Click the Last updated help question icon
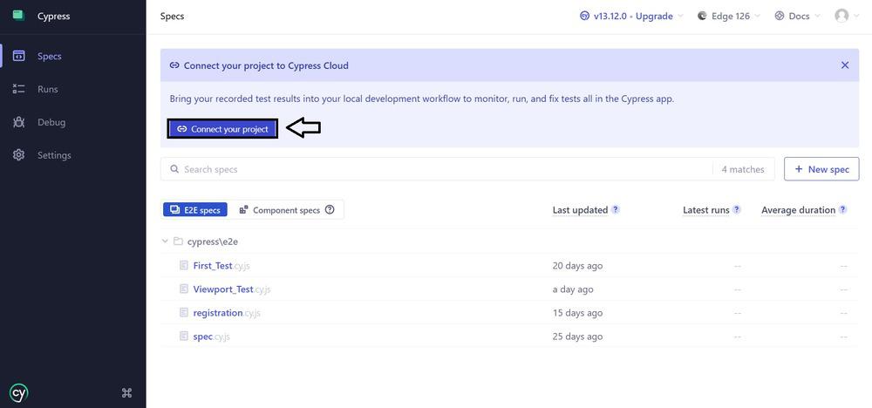Screen dimensions: 872x408 (x=615, y=209)
